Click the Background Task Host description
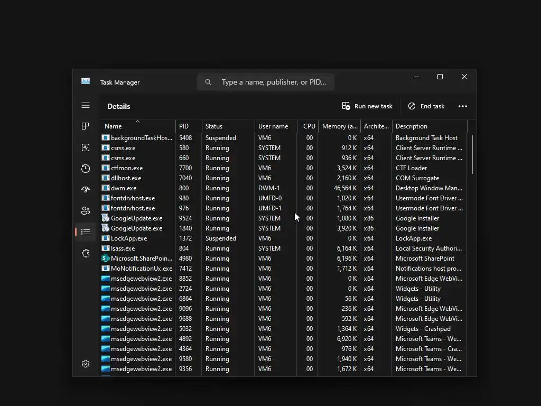Screen dimensions: 541x406 [x=426, y=138]
